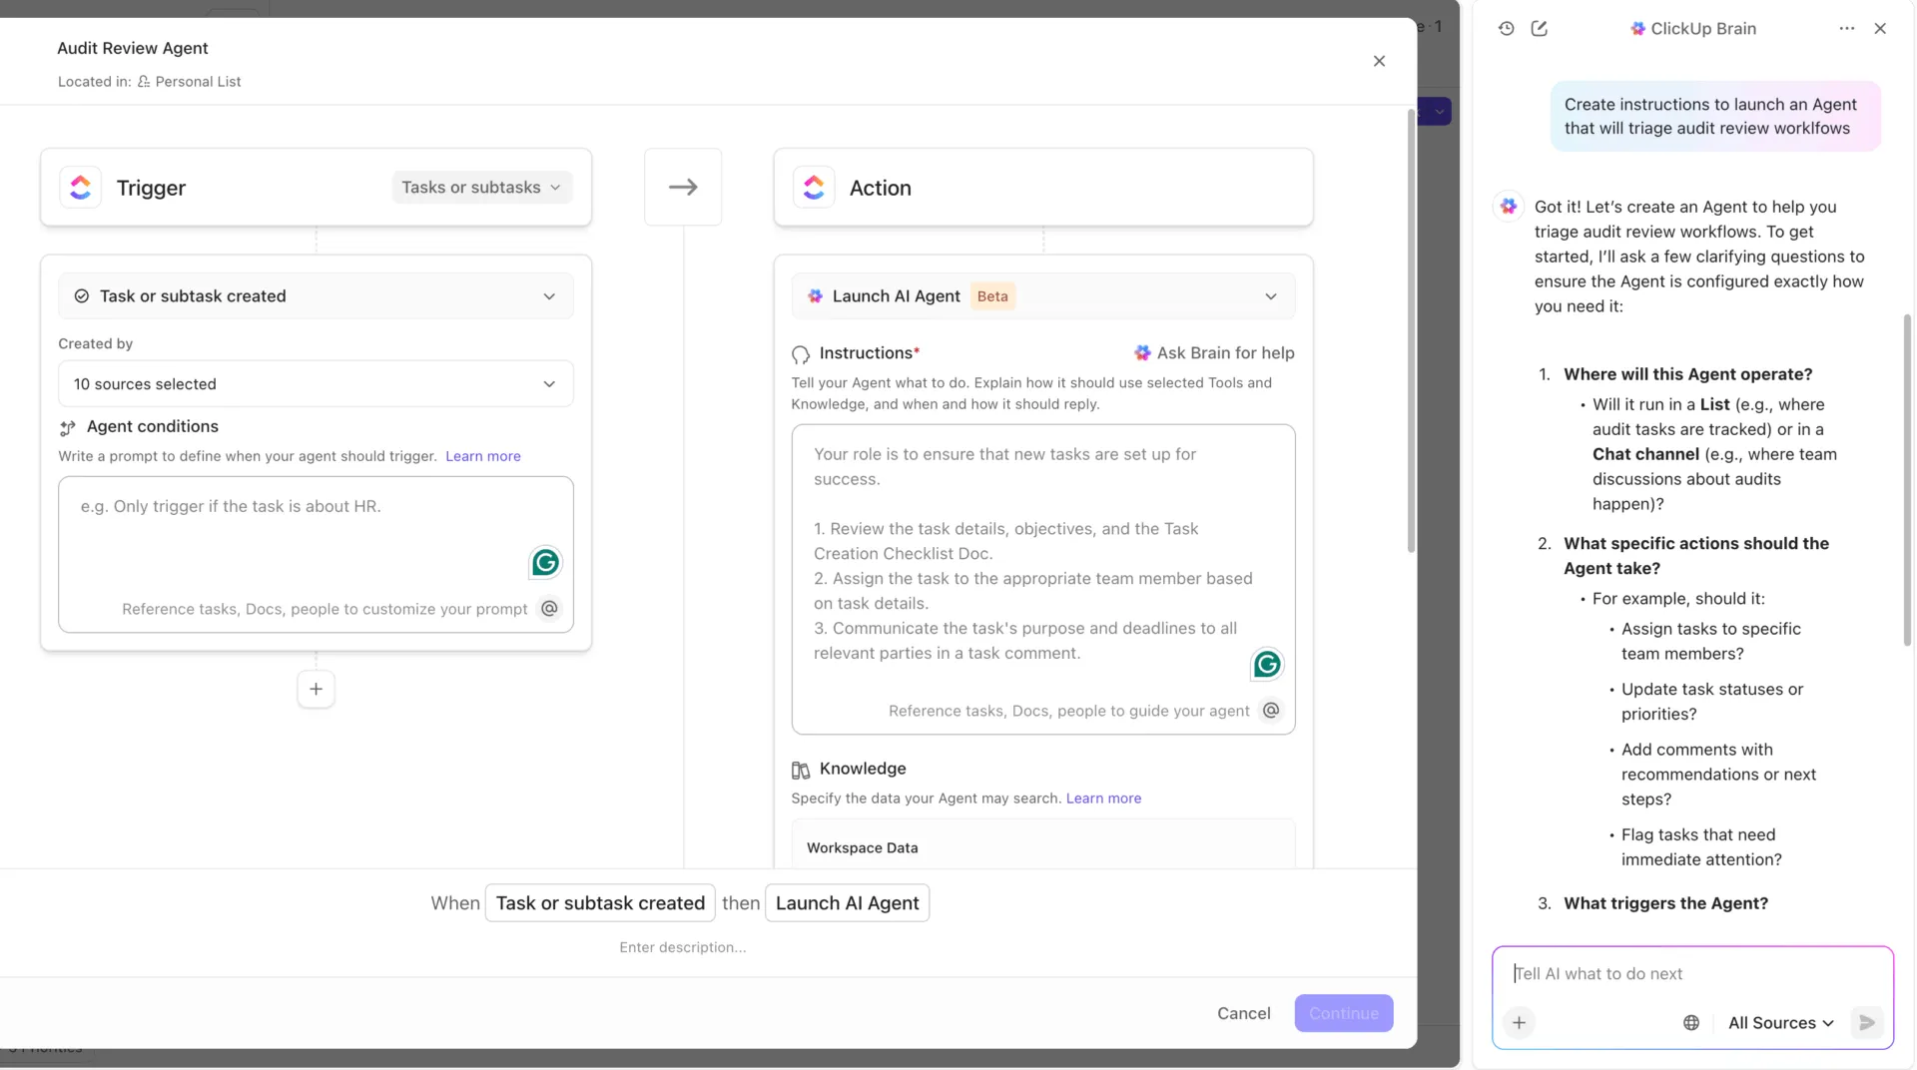This screenshot has width=1917, height=1070.
Task: Click the checkmark icon on Task or subtask created
Action: [82, 296]
